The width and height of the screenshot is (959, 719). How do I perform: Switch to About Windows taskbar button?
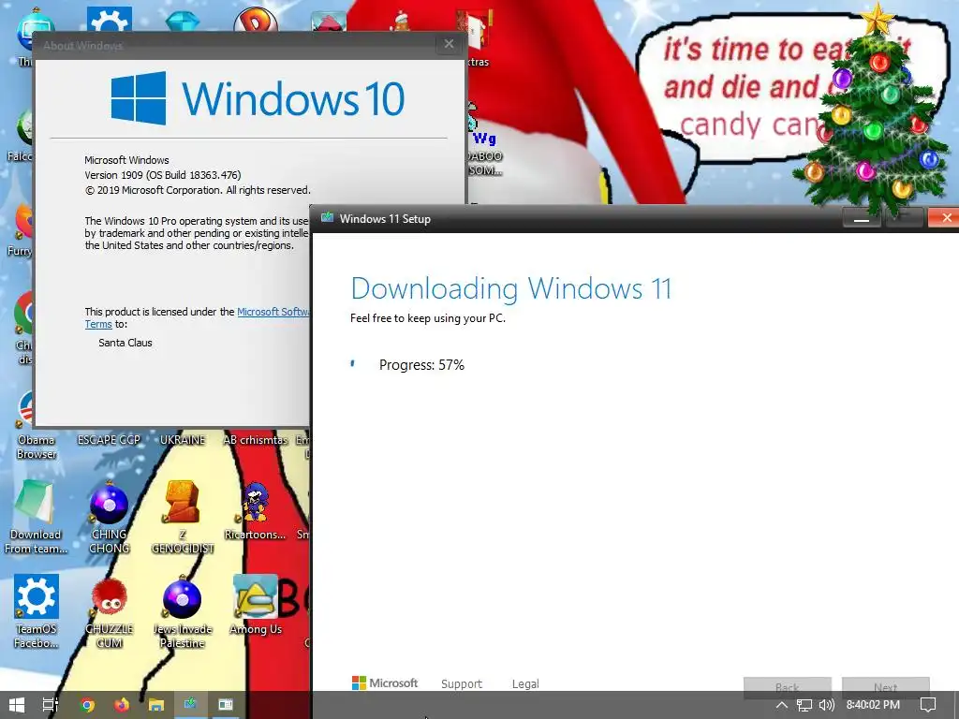click(225, 705)
